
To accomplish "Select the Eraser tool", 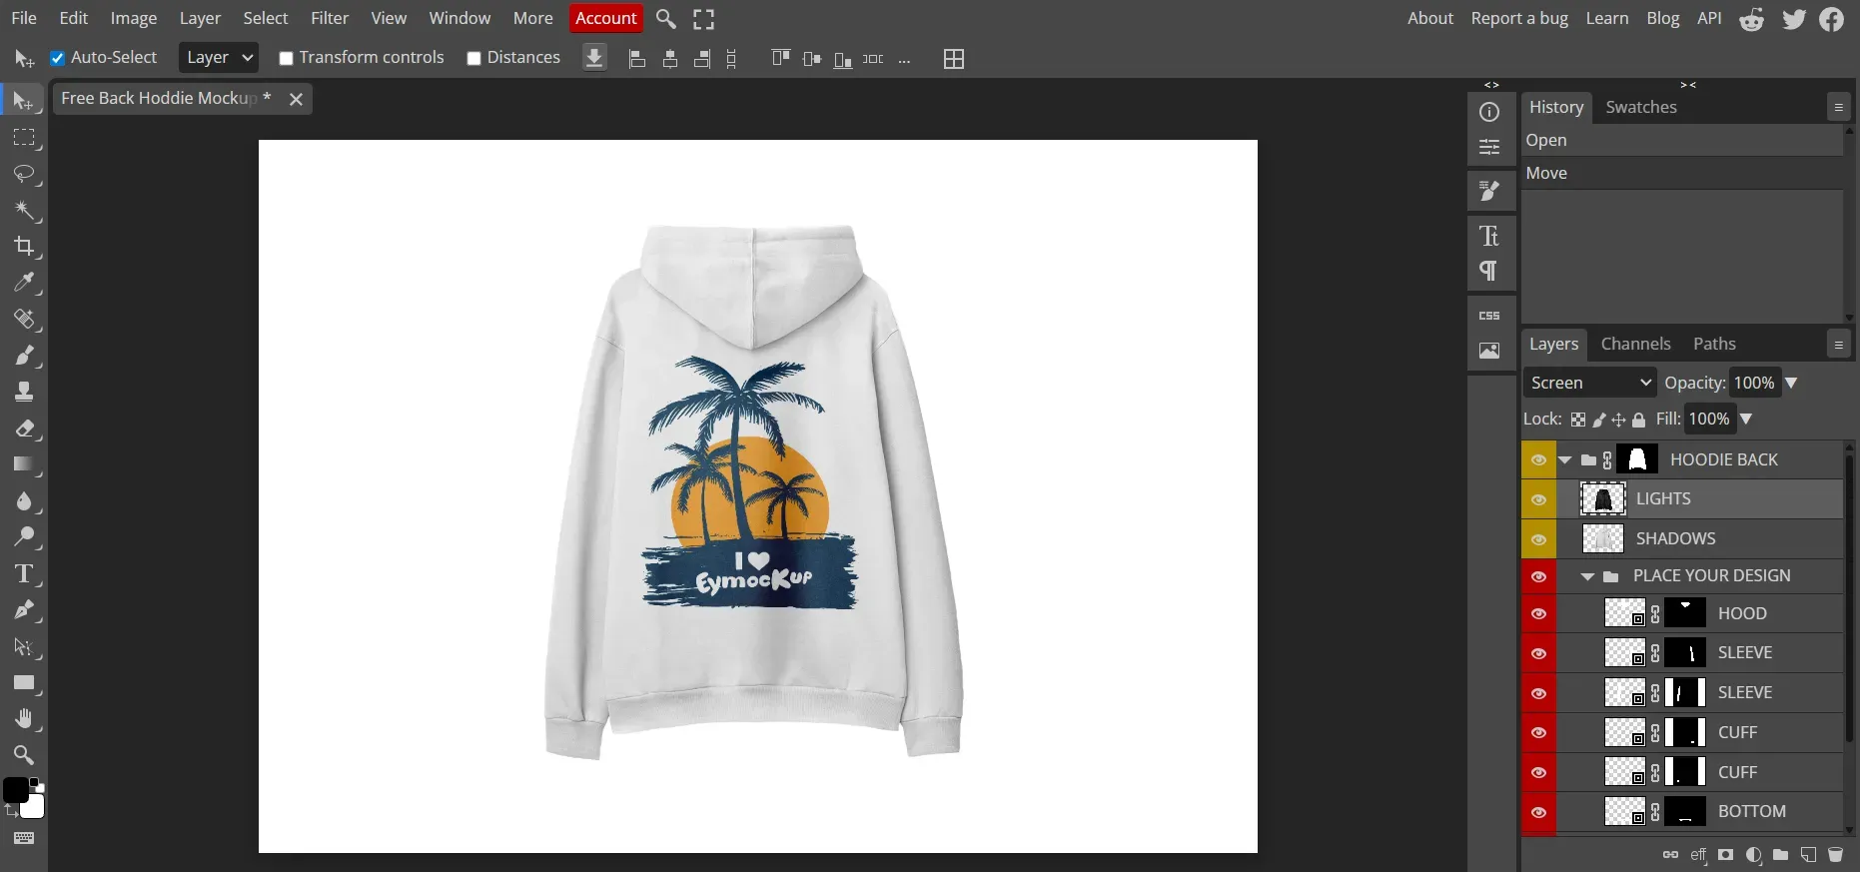I will pyautogui.click(x=23, y=429).
